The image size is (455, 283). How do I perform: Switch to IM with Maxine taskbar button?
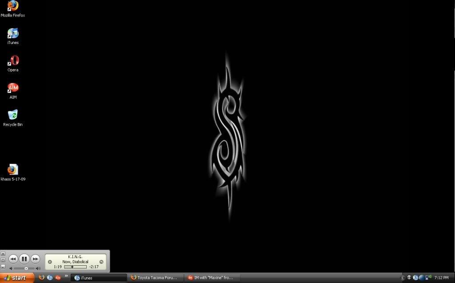coord(212,278)
